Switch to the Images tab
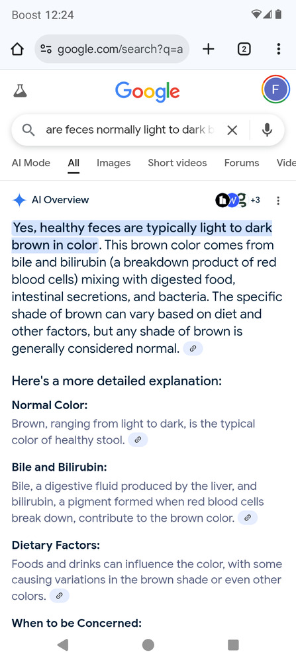296x662 pixels. [114, 163]
